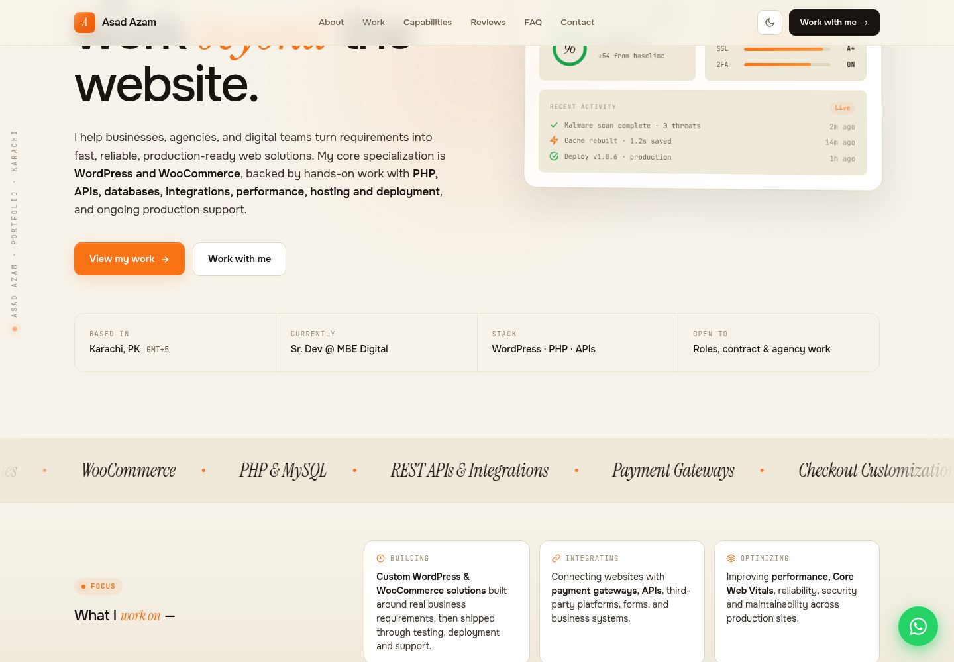Click the WordPress · PHP · APIs stack text
954x662 pixels.
point(543,349)
